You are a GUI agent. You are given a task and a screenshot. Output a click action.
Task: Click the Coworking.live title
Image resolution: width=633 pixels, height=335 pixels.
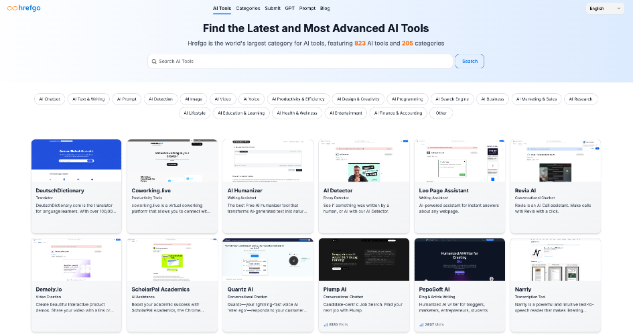click(x=151, y=190)
